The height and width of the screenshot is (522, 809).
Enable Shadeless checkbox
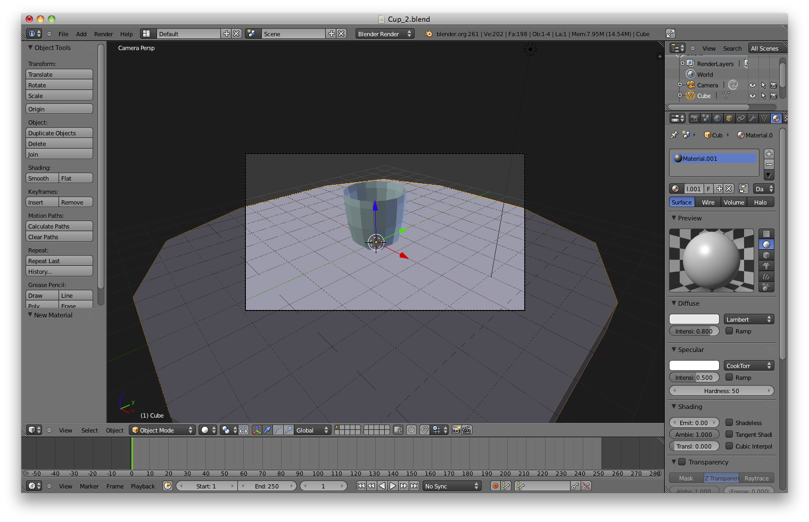coord(729,422)
